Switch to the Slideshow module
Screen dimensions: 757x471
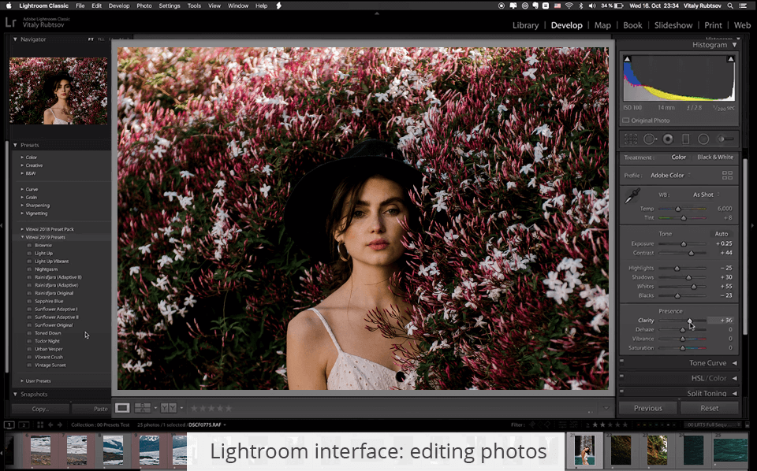point(673,25)
